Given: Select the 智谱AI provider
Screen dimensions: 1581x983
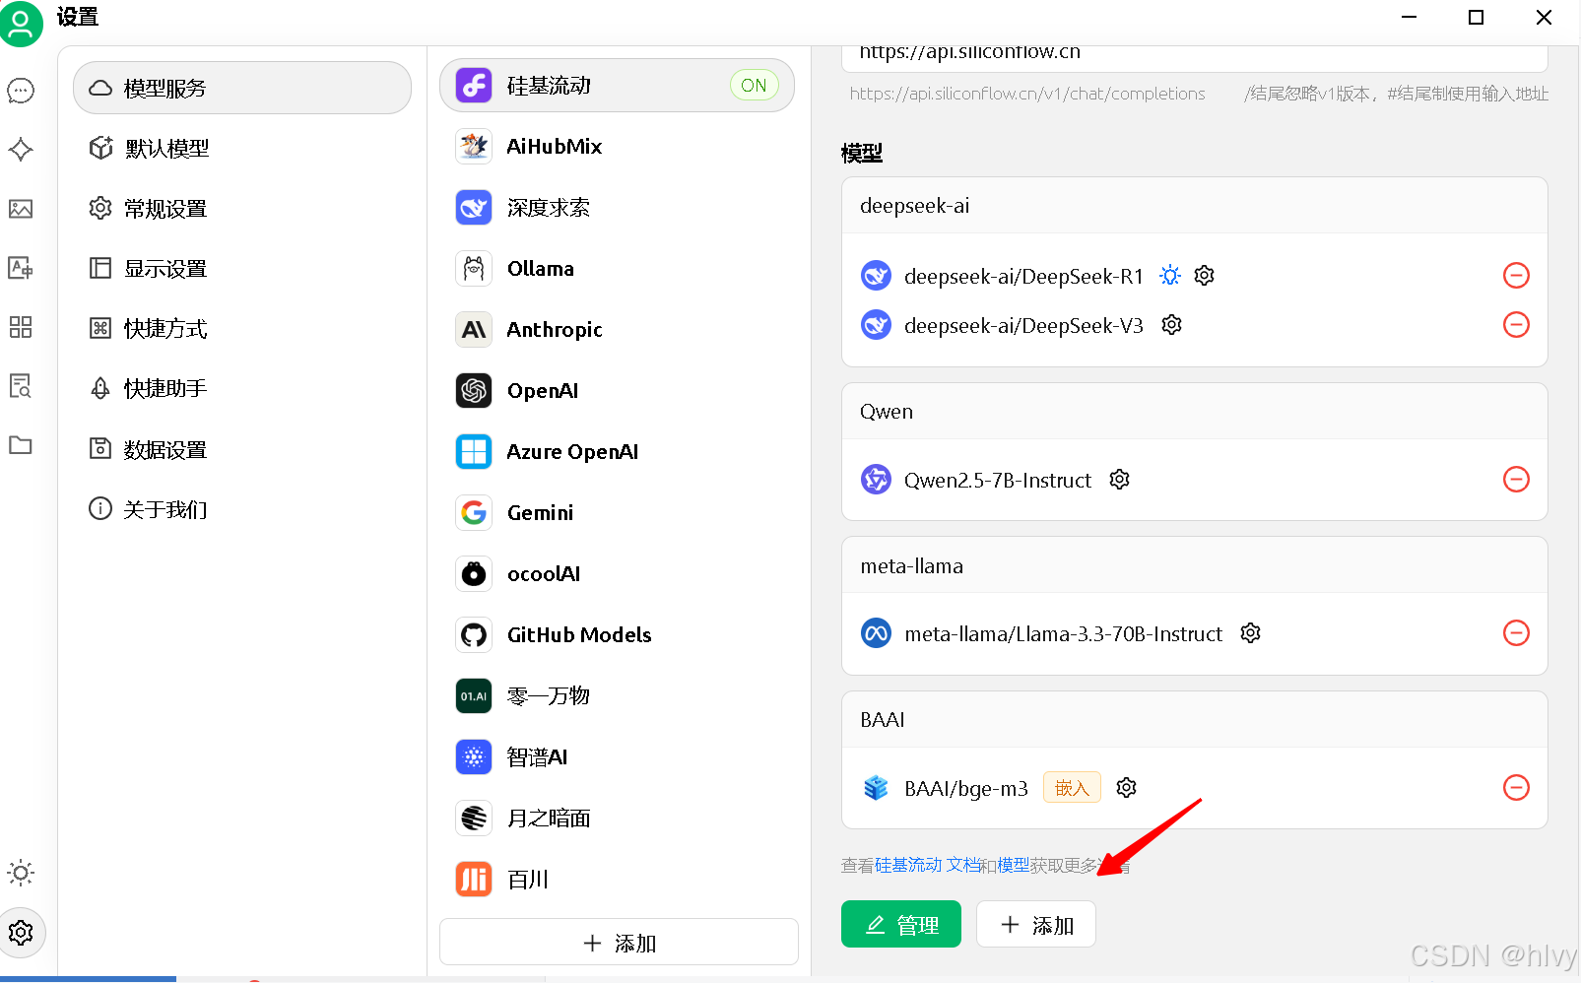Looking at the screenshot, I should pos(617,757).
